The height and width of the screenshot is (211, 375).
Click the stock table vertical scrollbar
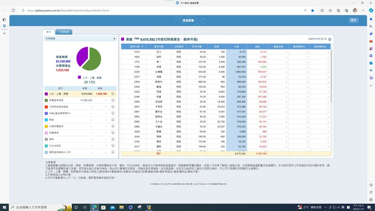[x=331, y=76]
